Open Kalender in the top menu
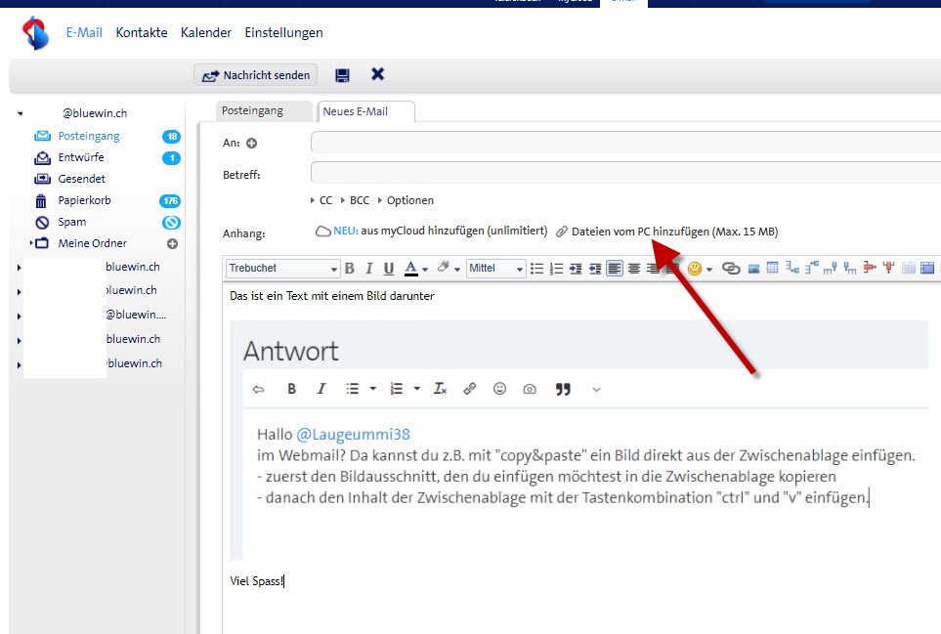Image resolution: width=941 pixels, height=634 pixels. click(206, 32)
